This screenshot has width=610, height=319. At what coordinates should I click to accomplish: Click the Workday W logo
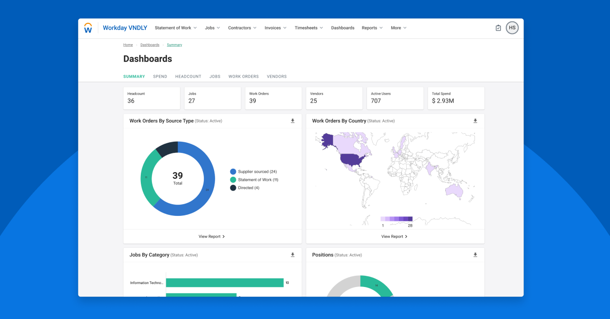(x=88, y=28)
